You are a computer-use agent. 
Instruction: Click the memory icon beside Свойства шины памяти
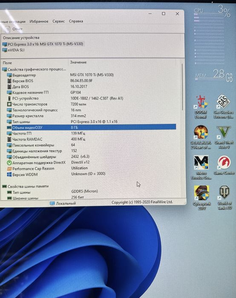pyautogui.click(x=4, y=186)
